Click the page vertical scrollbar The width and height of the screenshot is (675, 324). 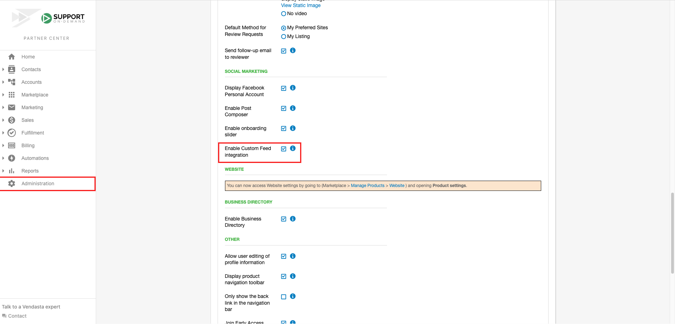(672, 233)
